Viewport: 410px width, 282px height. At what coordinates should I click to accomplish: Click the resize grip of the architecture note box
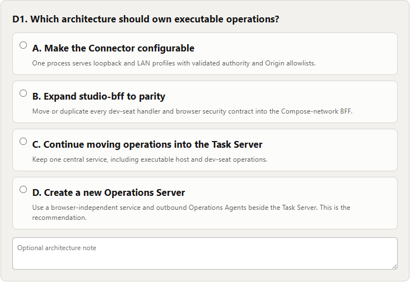pyautogui.click(x=394, y=266)
